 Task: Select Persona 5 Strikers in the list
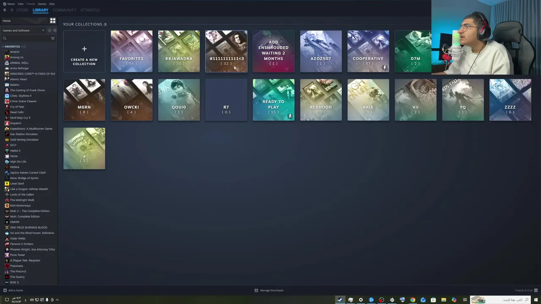coord(21,244)
